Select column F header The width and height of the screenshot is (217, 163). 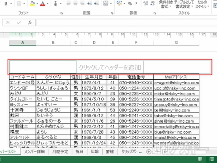pyautogui.click(x=136, y=43)
